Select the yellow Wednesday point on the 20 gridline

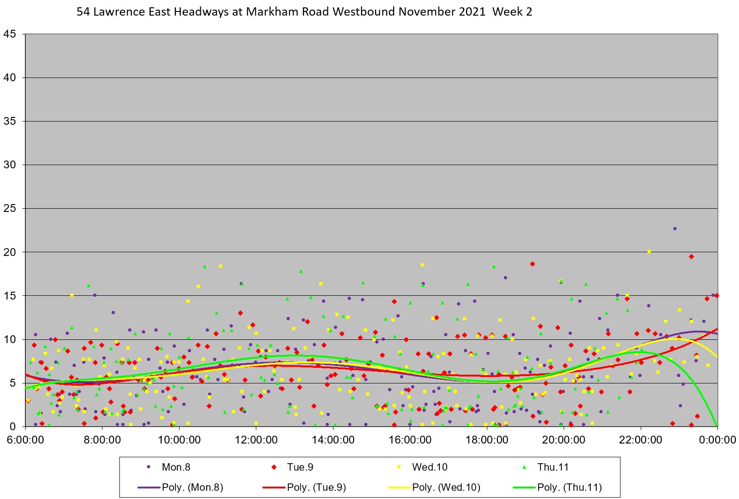click(x=649, y=251)
